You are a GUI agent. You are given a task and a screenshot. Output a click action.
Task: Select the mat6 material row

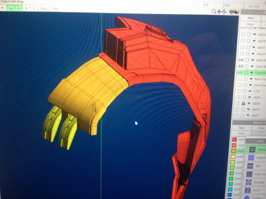[236, 173]
